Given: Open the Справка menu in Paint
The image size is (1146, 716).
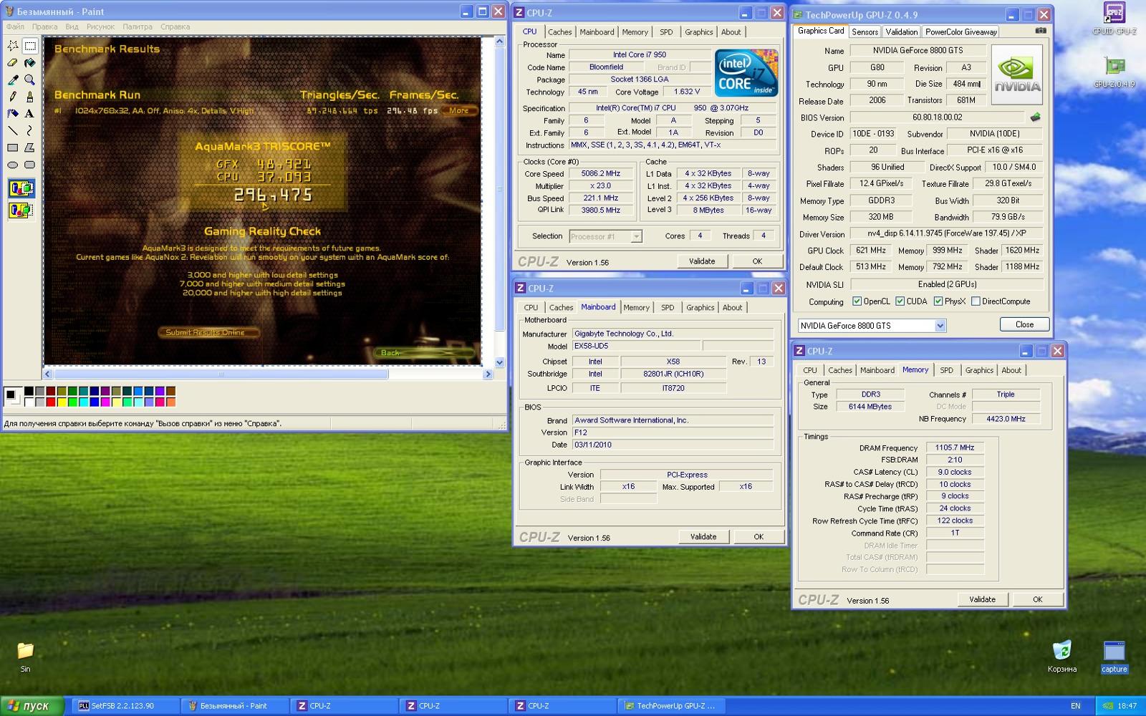Looking at the screenshot, I should click(x=175, y=26).
